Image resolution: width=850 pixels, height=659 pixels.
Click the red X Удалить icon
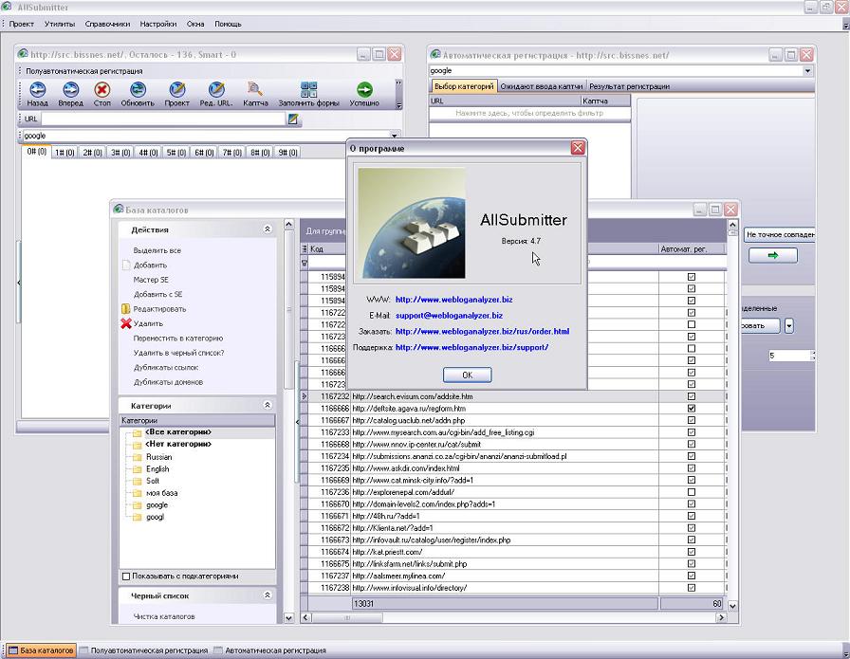(126, 323)
